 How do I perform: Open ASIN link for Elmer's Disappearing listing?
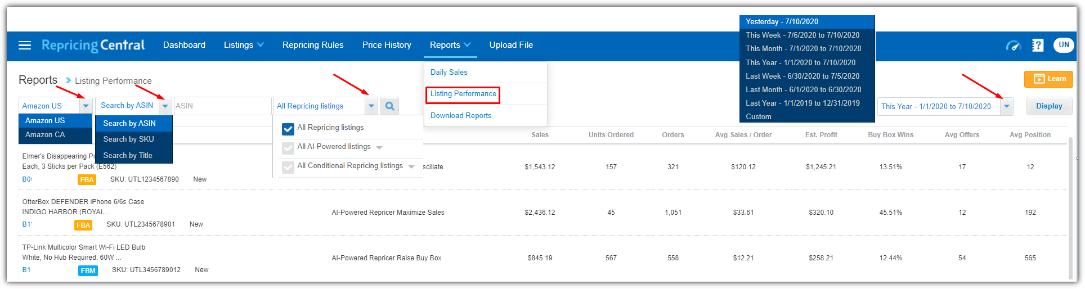click(x=27, y=179)
